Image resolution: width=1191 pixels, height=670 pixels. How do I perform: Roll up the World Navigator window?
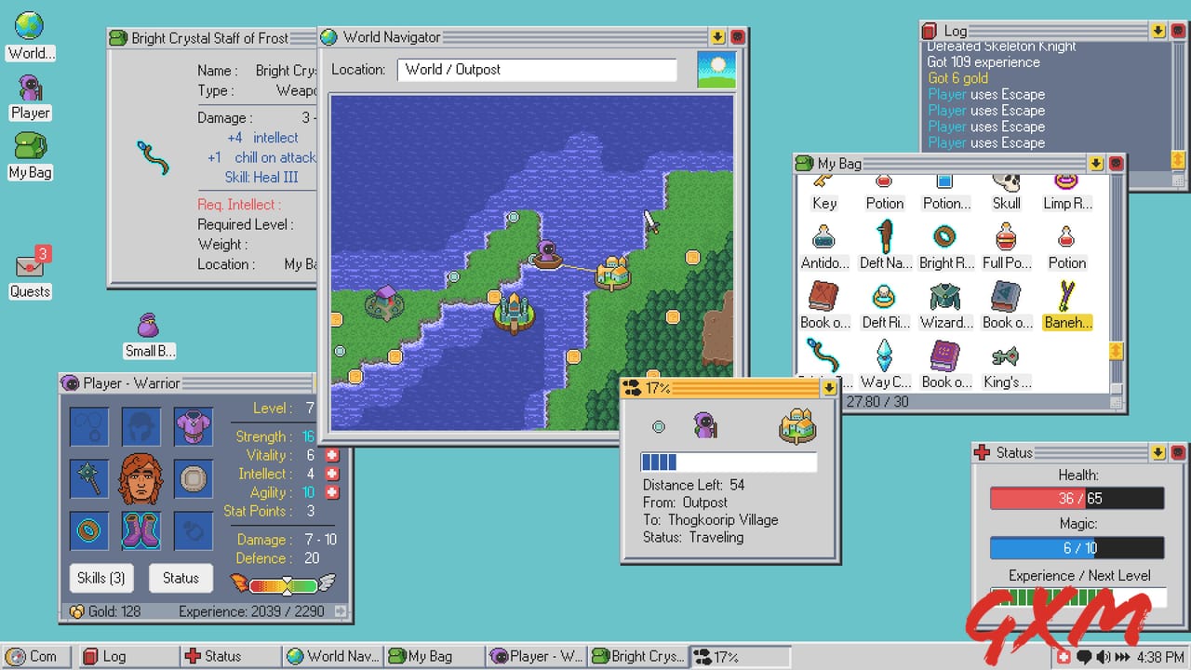tap(717, 37)
